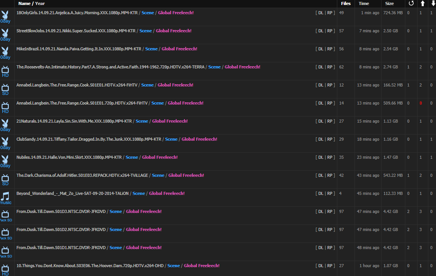Click RP for From.Dusk.Till.Dawn.S01D2 torrent

(330, 229)
